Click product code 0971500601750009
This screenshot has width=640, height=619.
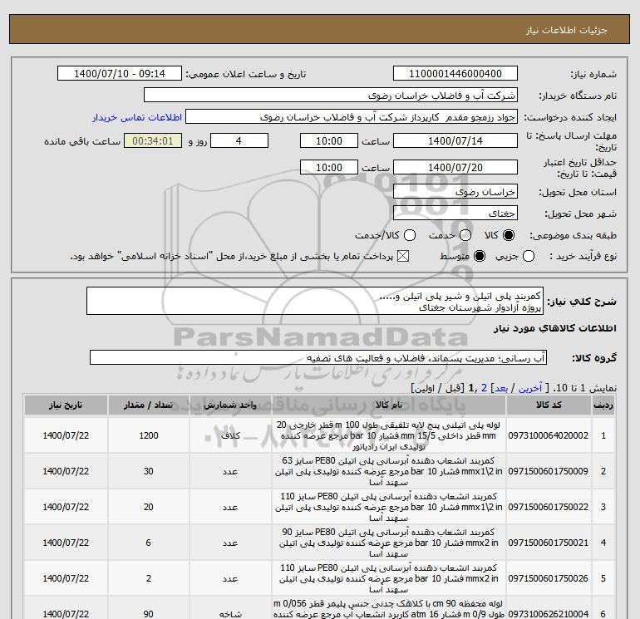pyautogui.click(x=549, y=471)
